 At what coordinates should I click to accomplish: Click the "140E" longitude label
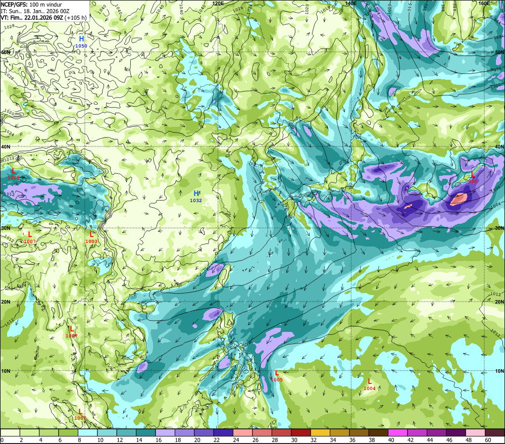(351, 3)
